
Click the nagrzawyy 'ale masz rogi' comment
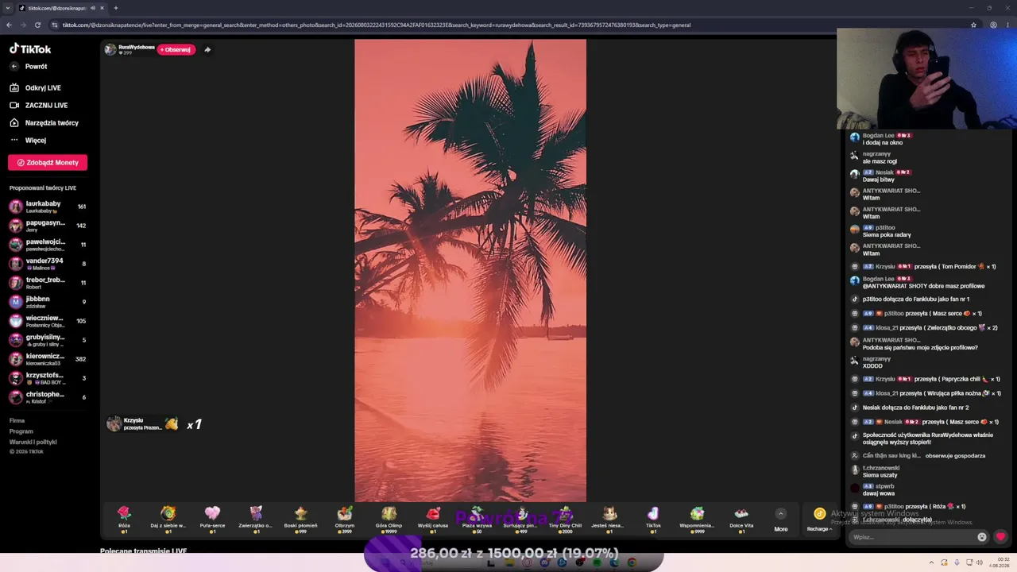(880, 161)
